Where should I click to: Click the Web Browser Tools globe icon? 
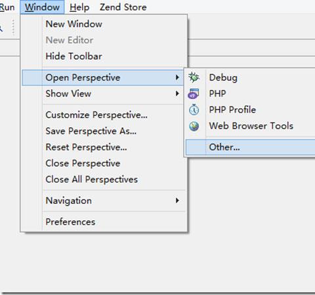point(194,126)
